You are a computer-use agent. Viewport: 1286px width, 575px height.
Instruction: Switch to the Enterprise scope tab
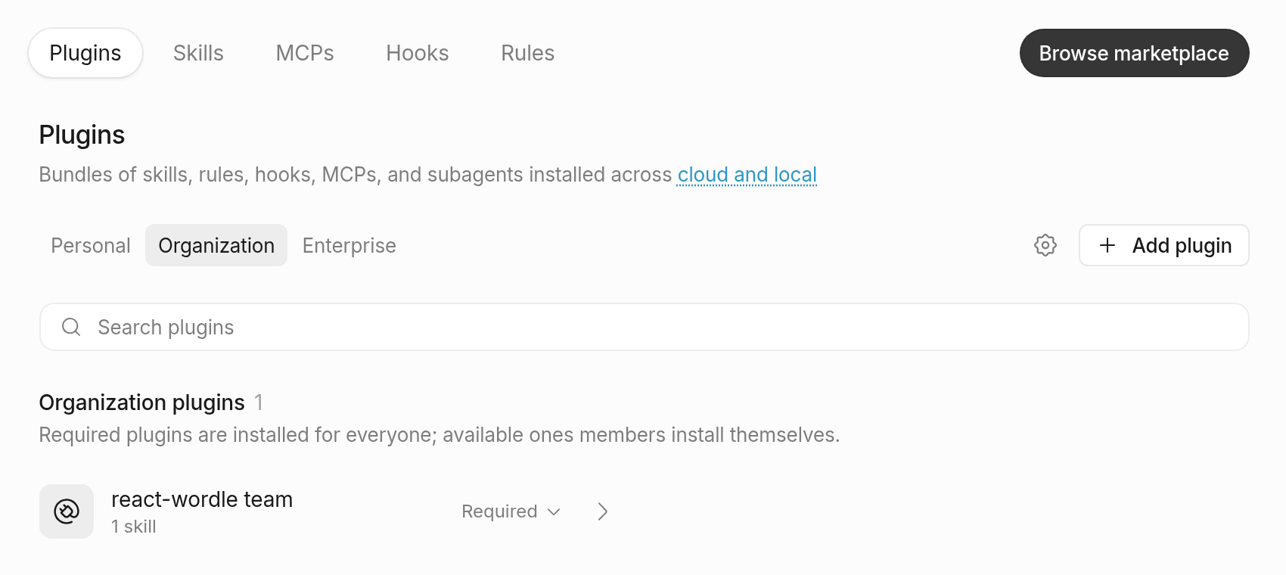pyautogui.click(x=349, y=245)
